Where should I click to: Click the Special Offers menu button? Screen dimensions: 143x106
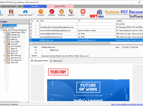(x=60, y=6)
